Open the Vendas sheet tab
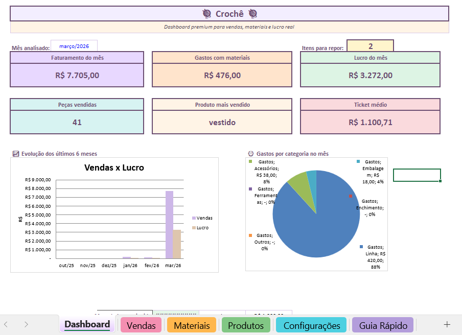The image size is (462, 335). 141,325
